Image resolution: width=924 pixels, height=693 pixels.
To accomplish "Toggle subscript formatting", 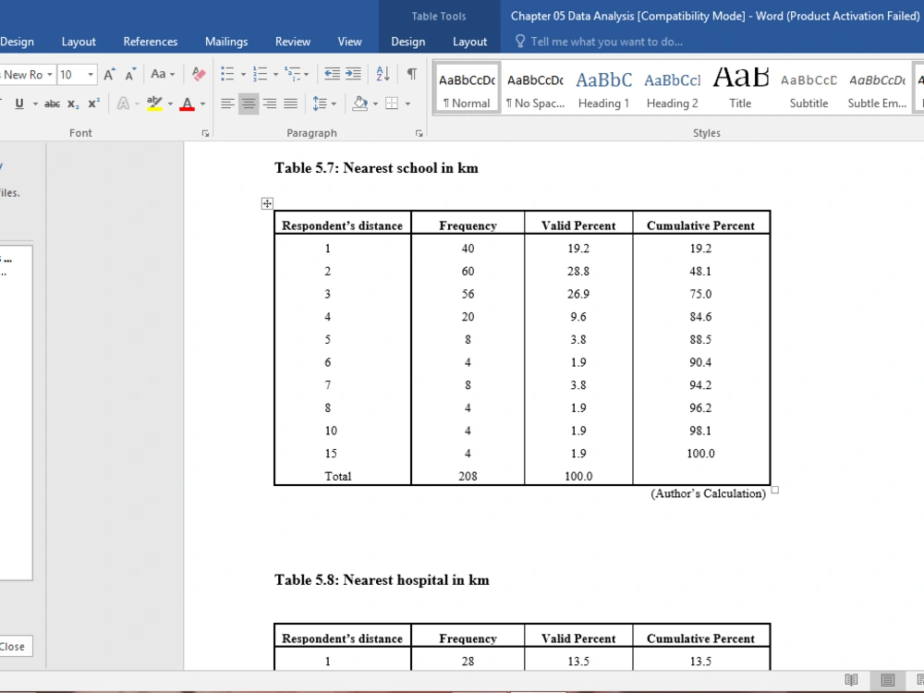I will click(x=73, y=103).
